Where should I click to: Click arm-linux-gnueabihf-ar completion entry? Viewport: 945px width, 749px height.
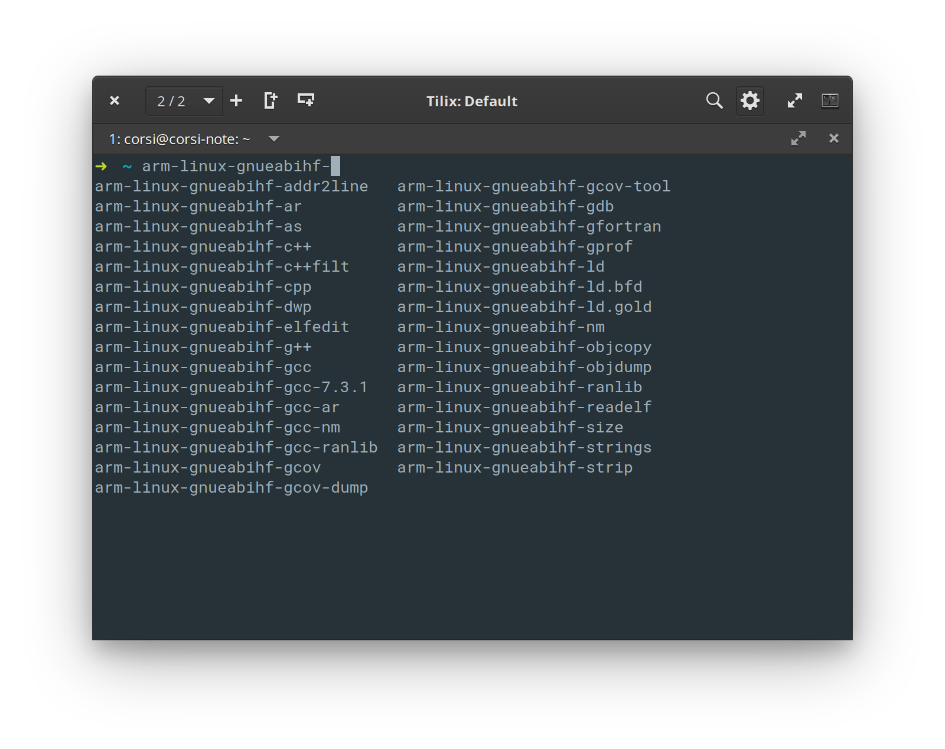point(198,207)
